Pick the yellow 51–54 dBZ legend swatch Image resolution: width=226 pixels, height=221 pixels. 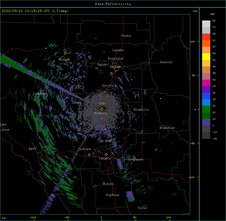pos(206,57)
